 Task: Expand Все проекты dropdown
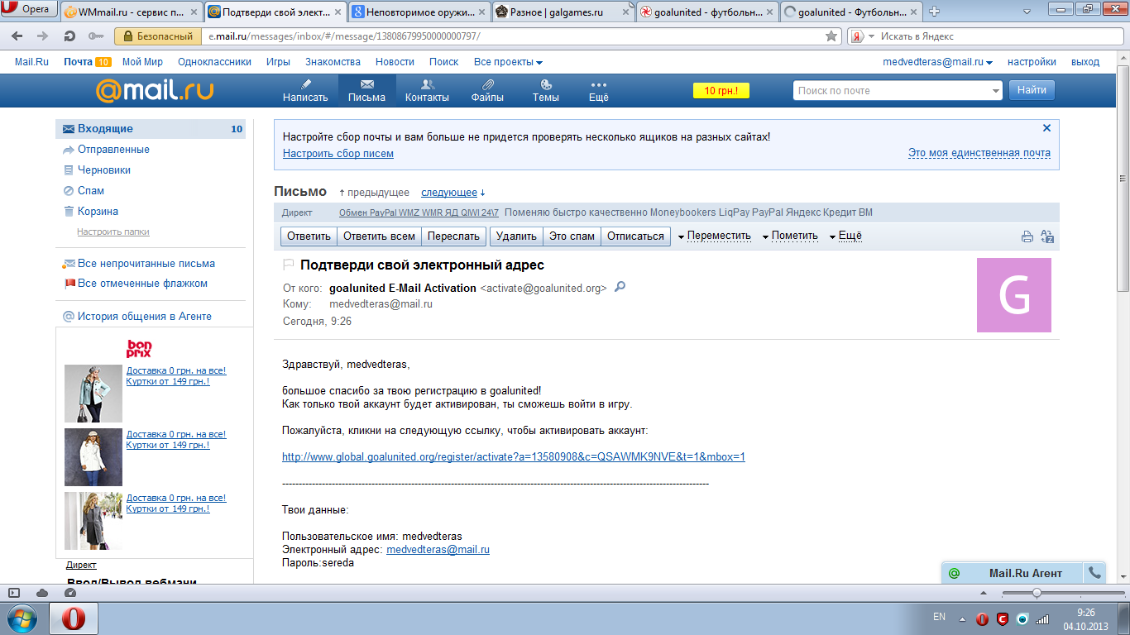508,62
